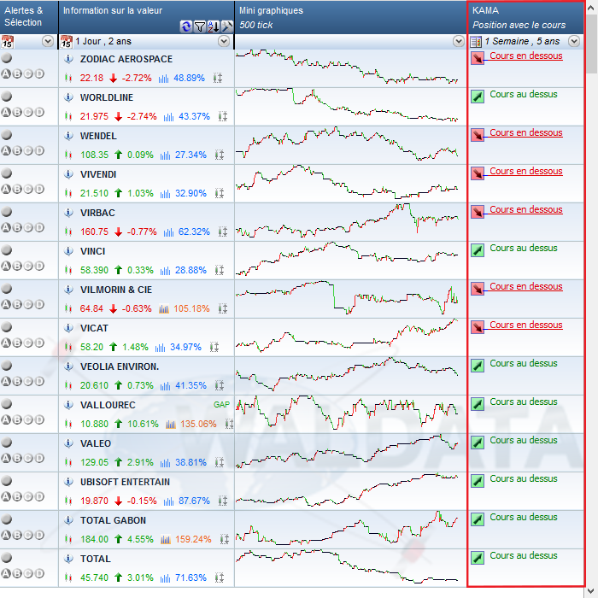Viewport: 598px width, 598px height.
Task: Click the red KAMA arrow icon for VICAT
Action: pos(477,327)
